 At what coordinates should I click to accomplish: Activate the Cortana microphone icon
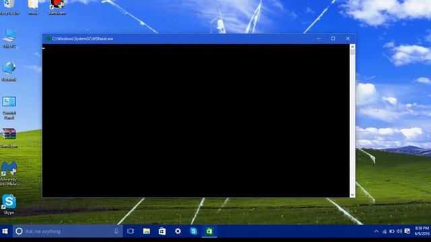(117, 231)
